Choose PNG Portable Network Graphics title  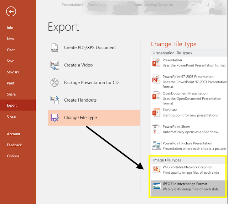[x=187, y=167]
